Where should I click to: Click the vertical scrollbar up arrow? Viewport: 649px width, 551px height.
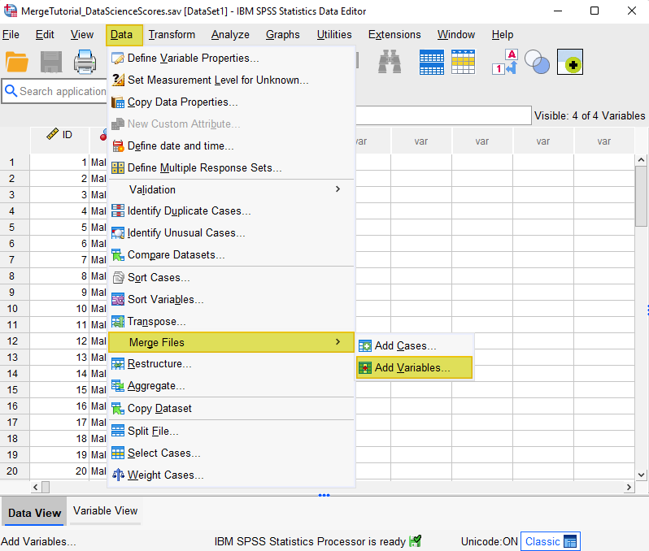[641, 159]
